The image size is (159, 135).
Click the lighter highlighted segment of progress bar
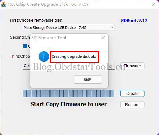pyautogui.click(x=84, y=93)
